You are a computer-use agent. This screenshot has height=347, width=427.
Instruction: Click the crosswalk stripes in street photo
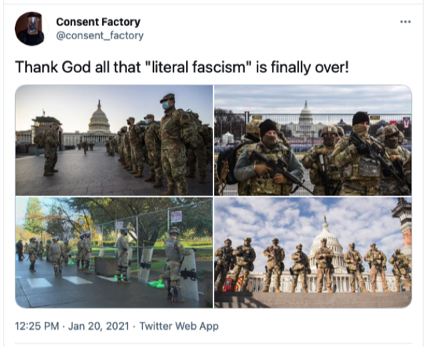click(53, 282)
